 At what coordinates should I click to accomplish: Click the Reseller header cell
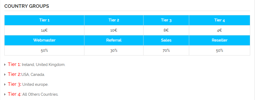pos(219,40)
